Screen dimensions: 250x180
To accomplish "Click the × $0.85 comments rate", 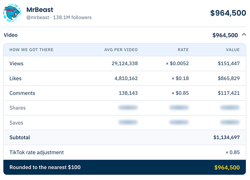I will [180, 93].
